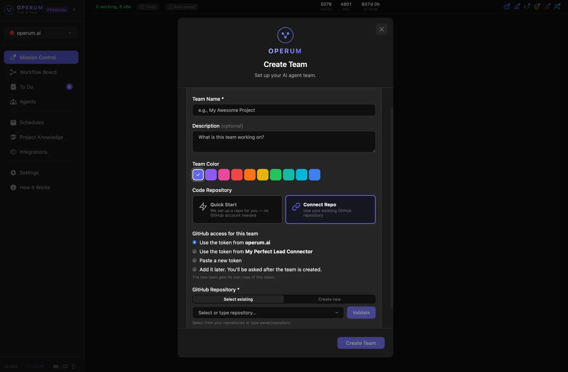This screenshot has height=372, width=568.
Task: Open the 'Select or type repository' dropdown
Action: pos(268,313)
